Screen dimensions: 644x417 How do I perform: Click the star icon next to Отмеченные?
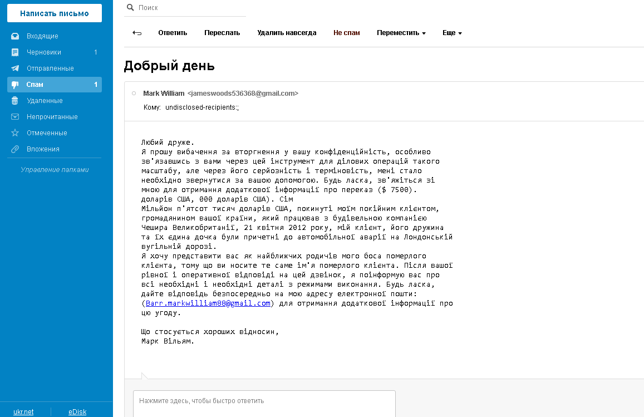pos(15,133)
